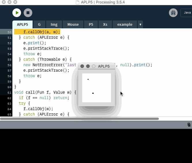Click 'f.callObj(w);' on line 64
This screenshot has height=163, width=192.
(38, 109)
